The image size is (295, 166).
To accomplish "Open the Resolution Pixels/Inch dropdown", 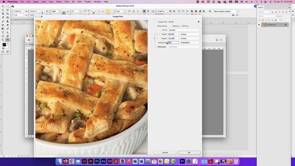I will pyautogui.click(x=190, y=43).
